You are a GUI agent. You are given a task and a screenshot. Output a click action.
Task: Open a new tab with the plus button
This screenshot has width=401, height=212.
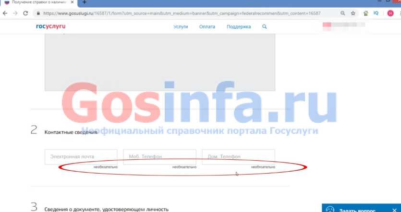click(84, 2)
